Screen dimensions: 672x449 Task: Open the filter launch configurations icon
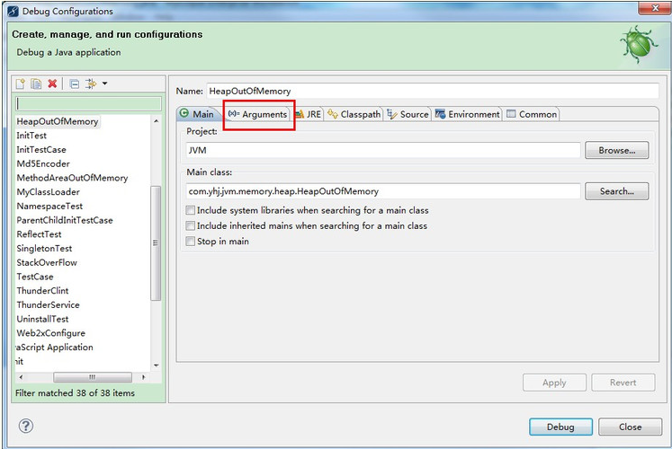tap(91, 84)
